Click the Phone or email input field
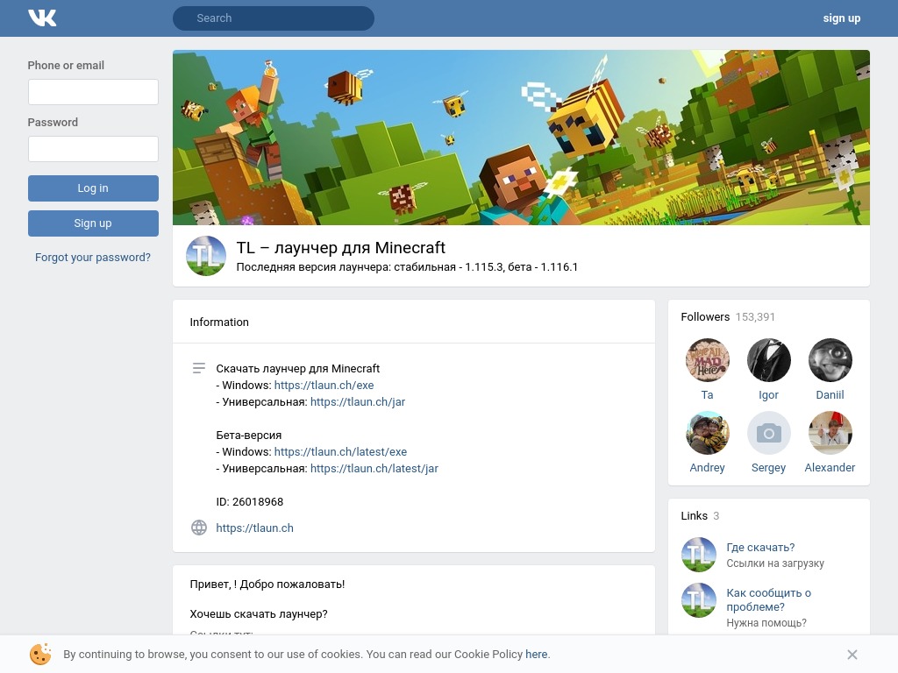The width and height of the screenshot is (898, 673). (93, 92)
